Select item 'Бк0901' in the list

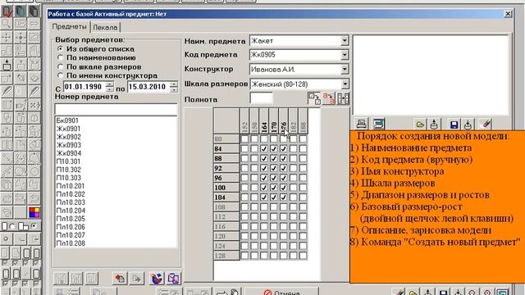click(67, 120)
